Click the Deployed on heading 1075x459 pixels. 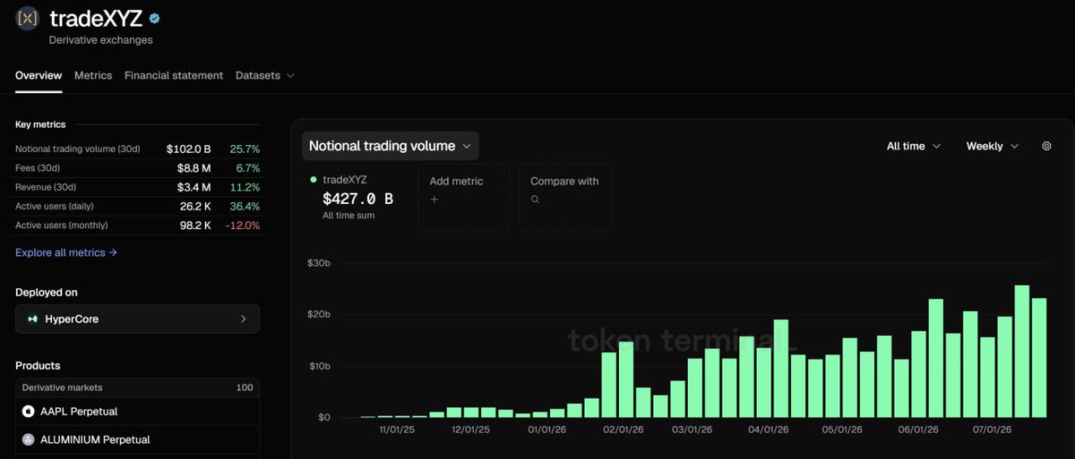pos(47,293)
